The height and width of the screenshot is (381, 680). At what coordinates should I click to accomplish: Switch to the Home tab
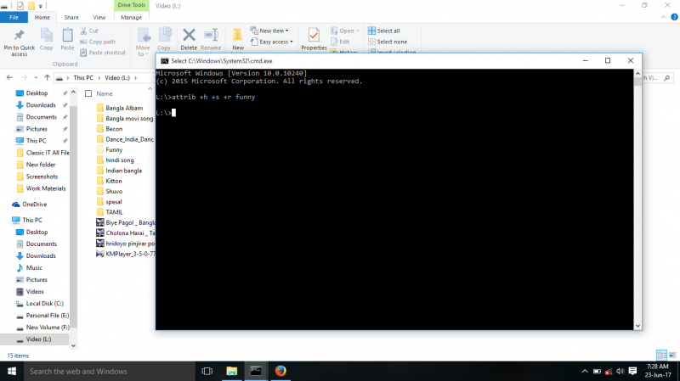click(x=42, y=17)
